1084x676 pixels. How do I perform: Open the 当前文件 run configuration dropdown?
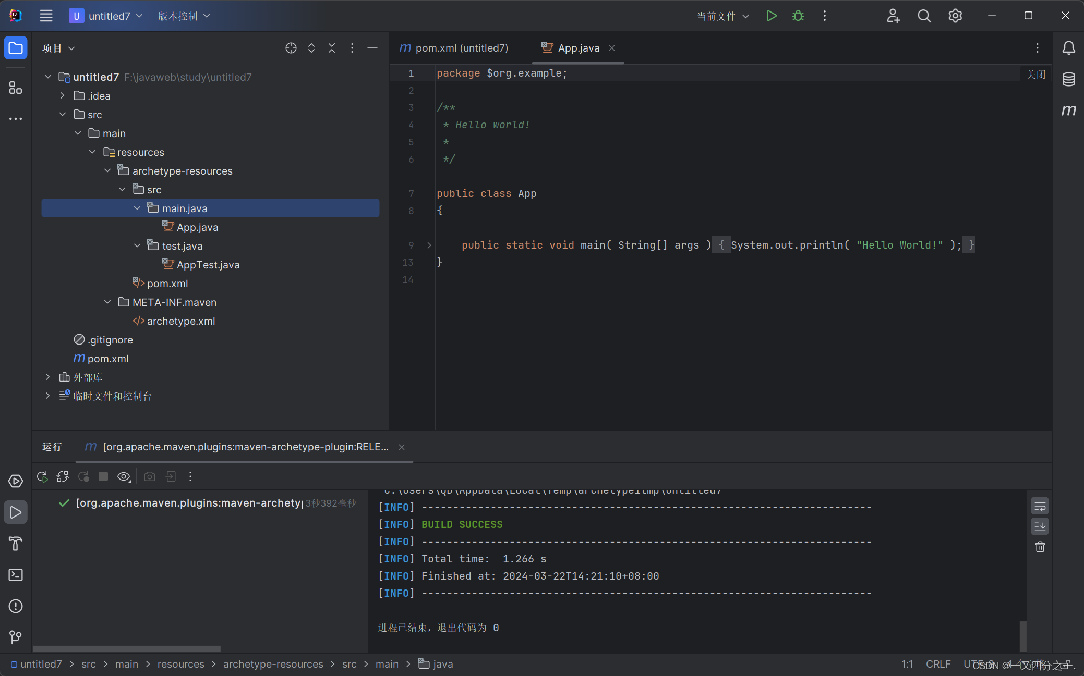(x=723, y=16)
